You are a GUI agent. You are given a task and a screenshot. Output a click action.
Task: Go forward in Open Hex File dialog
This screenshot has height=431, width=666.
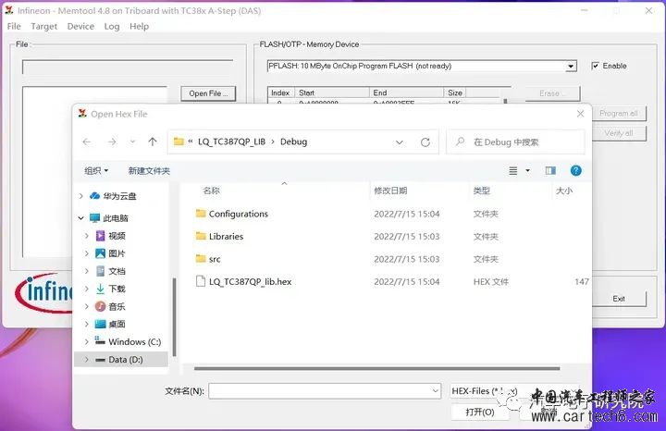112,142
